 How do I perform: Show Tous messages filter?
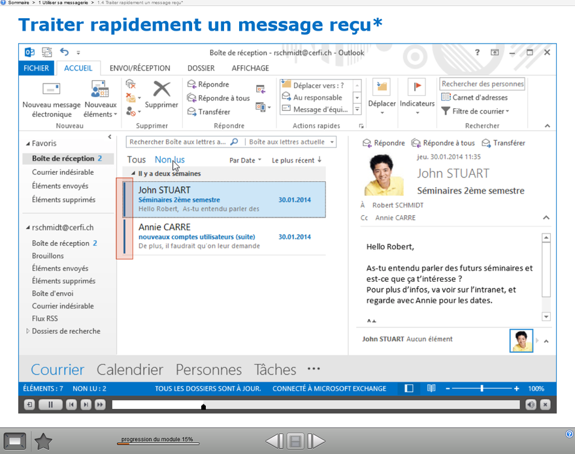[137, 160]
